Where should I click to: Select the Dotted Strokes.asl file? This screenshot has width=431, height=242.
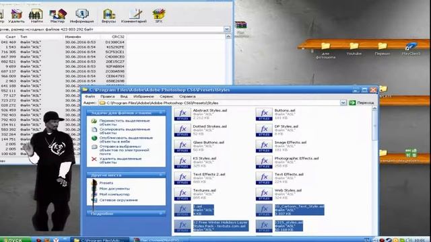pos(201,130)
